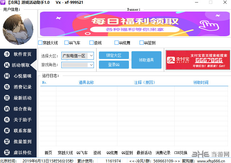
Task: Click the 登录QQ button
Action: click(114, 65)
